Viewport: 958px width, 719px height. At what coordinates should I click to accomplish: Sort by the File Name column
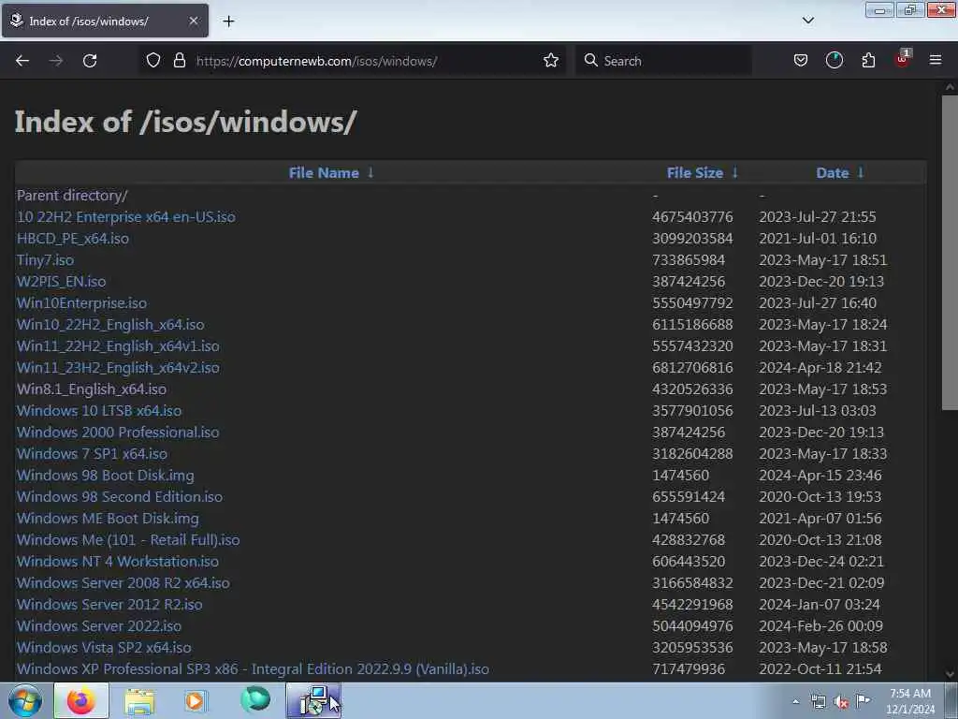tap(324, 173)
